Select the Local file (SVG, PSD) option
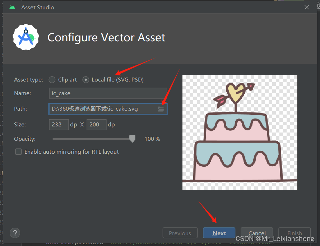This screenshot has width=320, height=246. 85,80
